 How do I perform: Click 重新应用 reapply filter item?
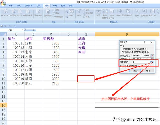click(x=88, y=13)
